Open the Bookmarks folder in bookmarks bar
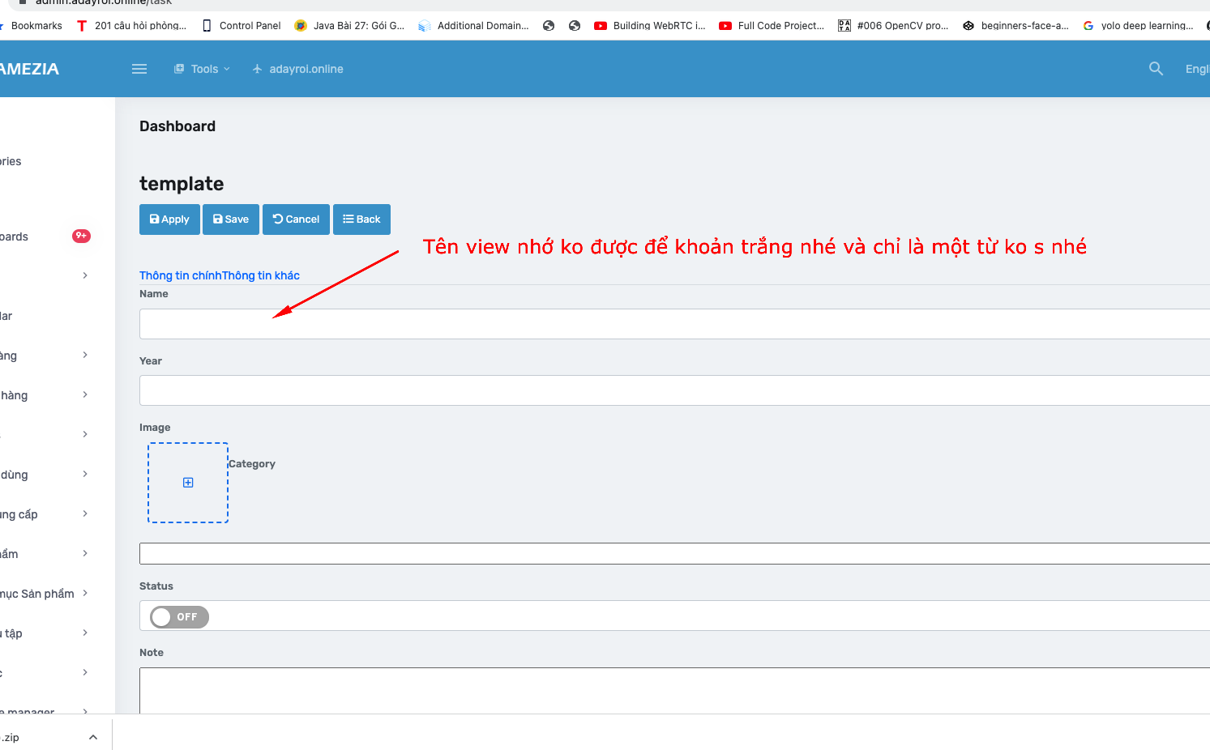1210x750 pixels. pos(32,26)
